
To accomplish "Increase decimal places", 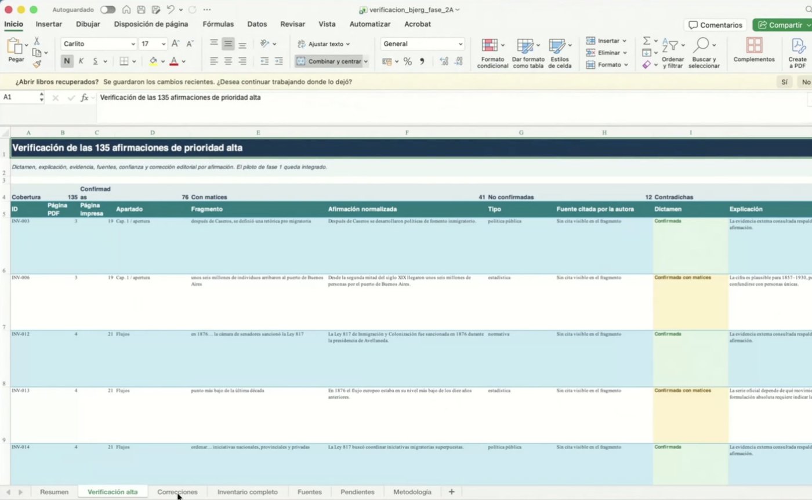I will [x=444, y=61].
